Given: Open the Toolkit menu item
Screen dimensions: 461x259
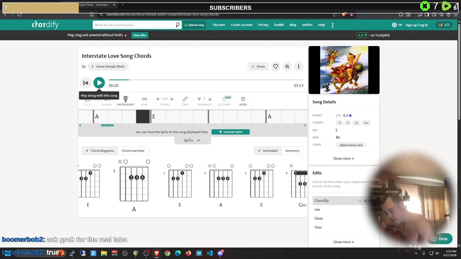Looking at the screenshot, I should click(279, 25).
